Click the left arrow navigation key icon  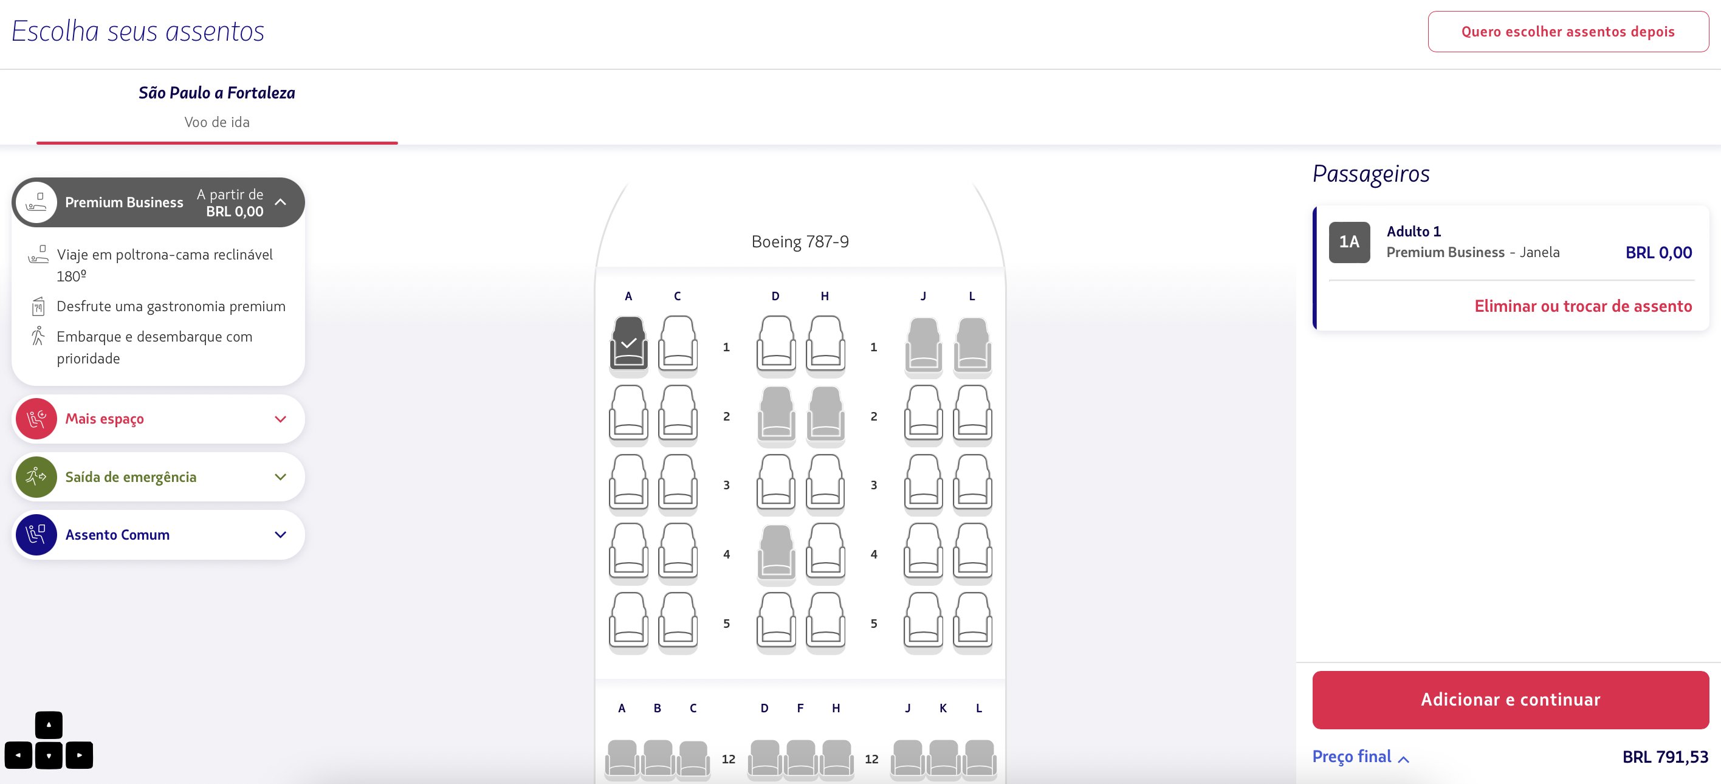pos(19,755)
